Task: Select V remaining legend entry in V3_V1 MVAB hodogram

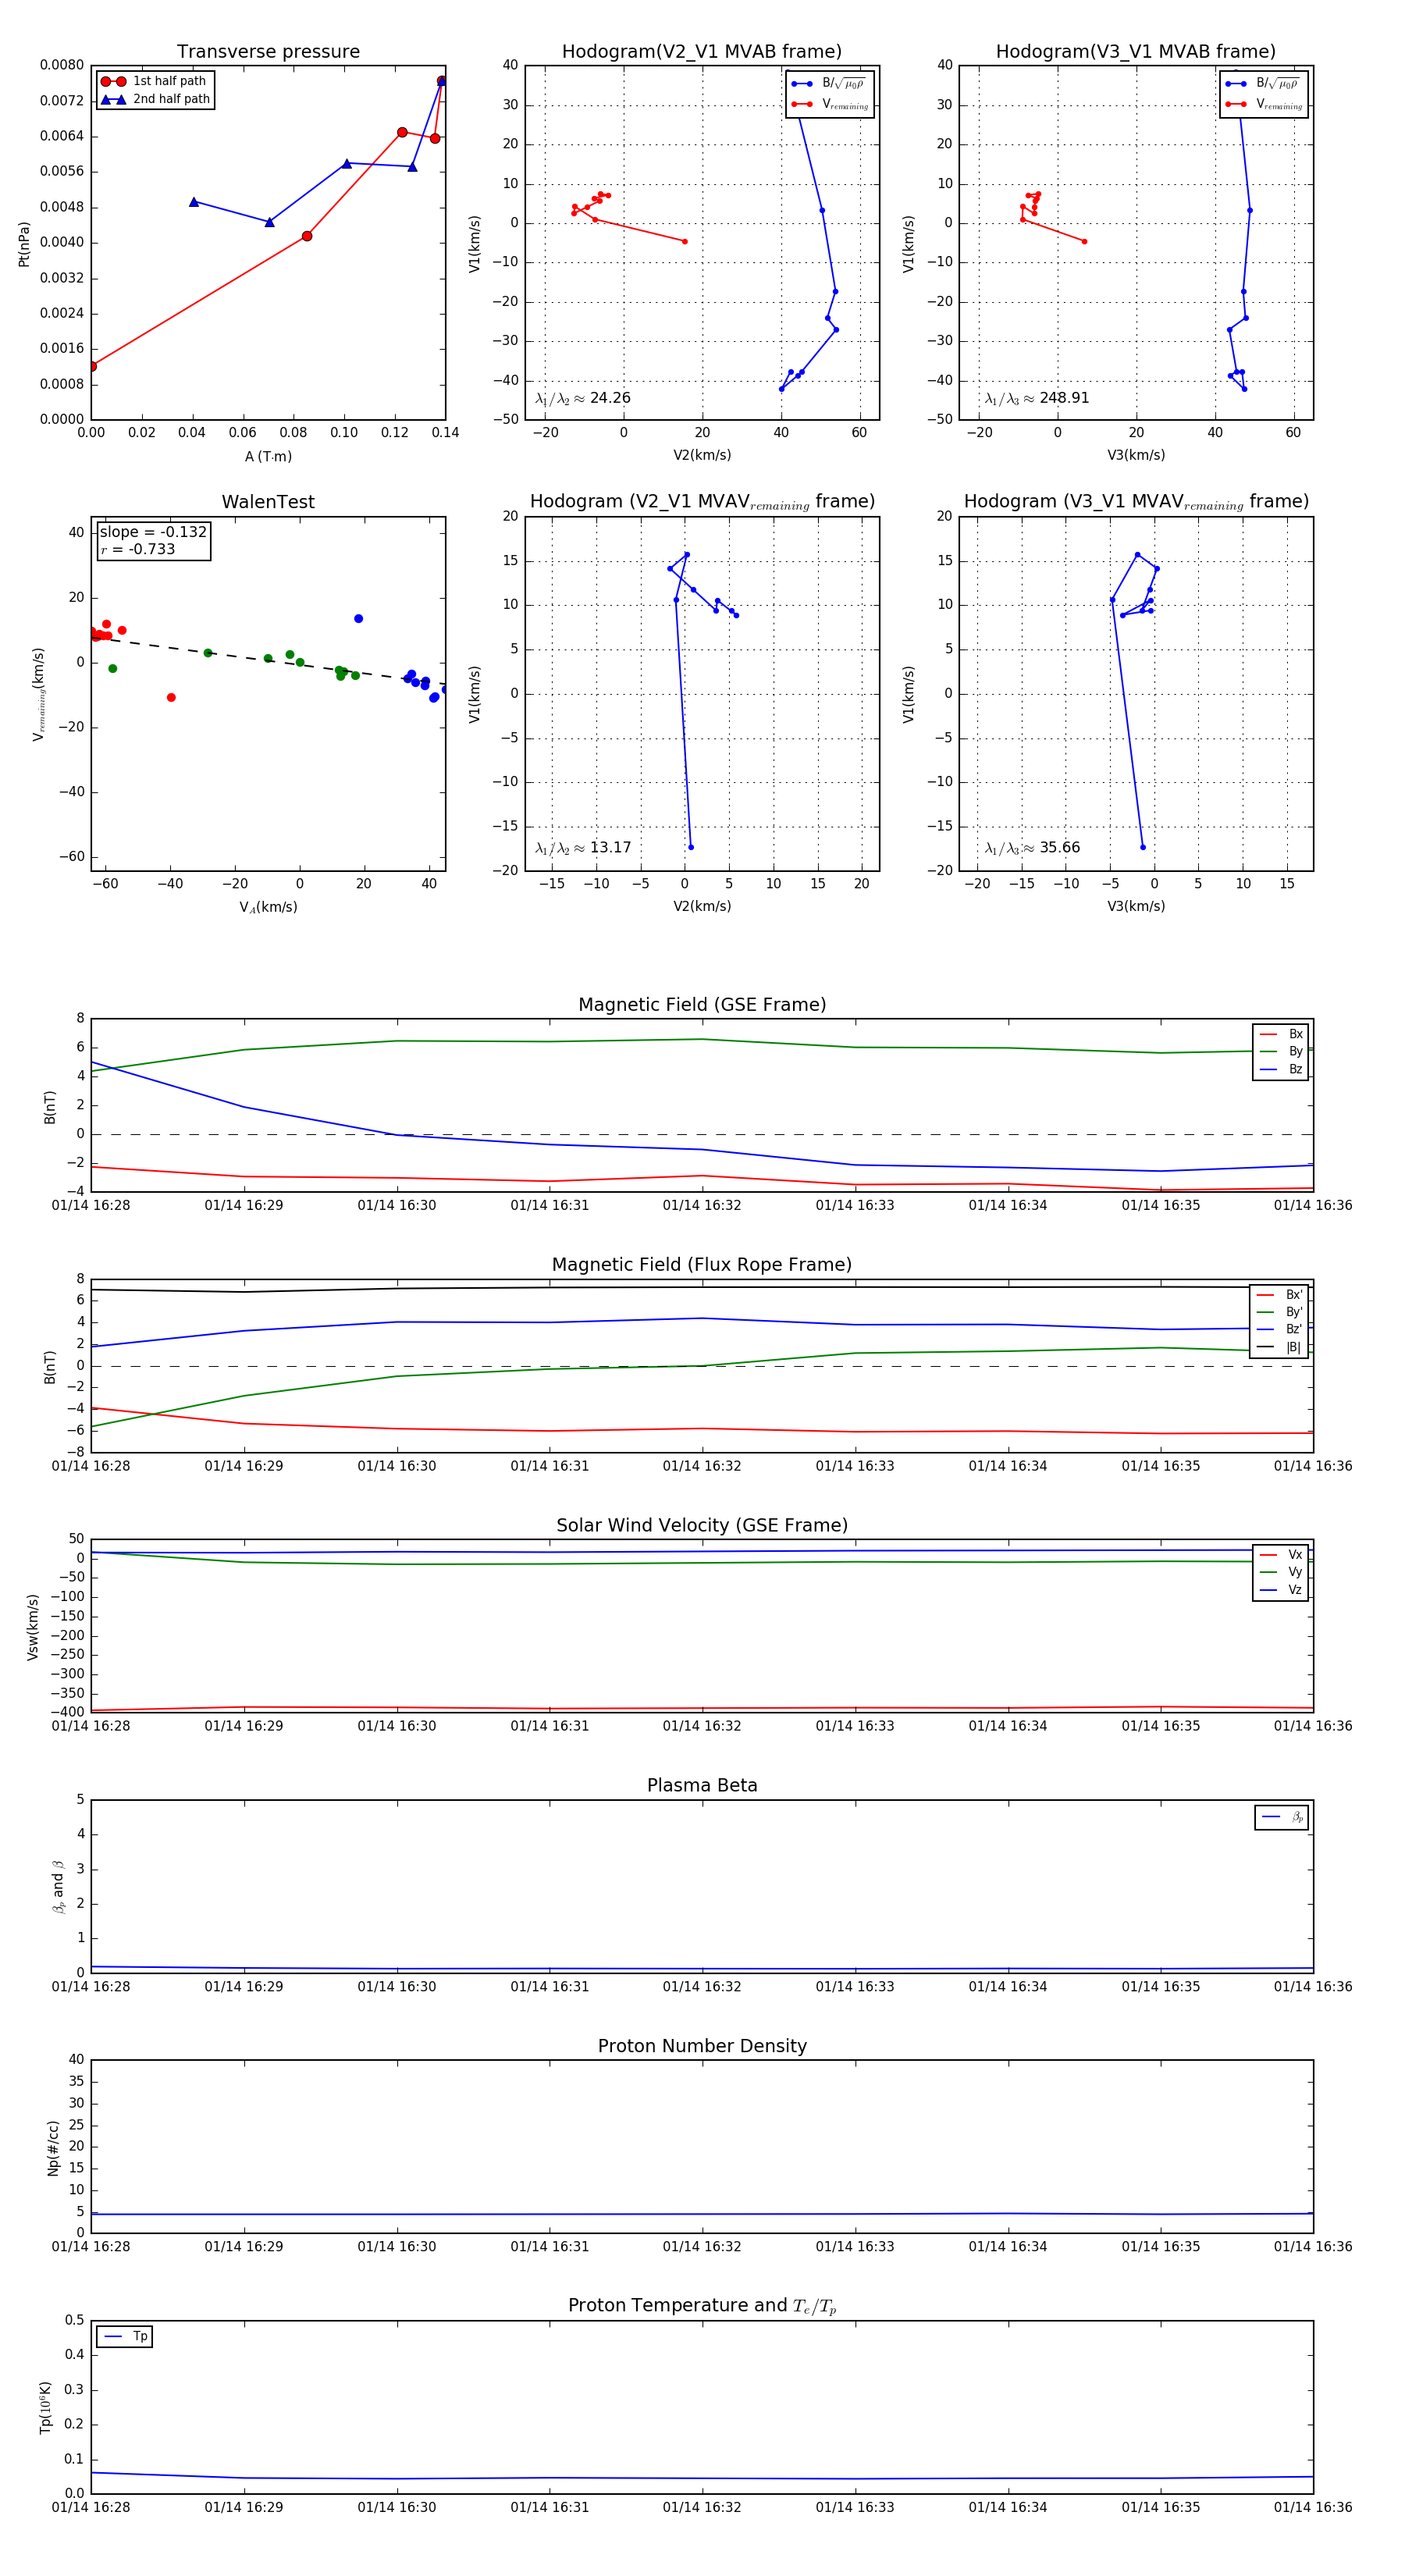Action: tap(1264, 104)
